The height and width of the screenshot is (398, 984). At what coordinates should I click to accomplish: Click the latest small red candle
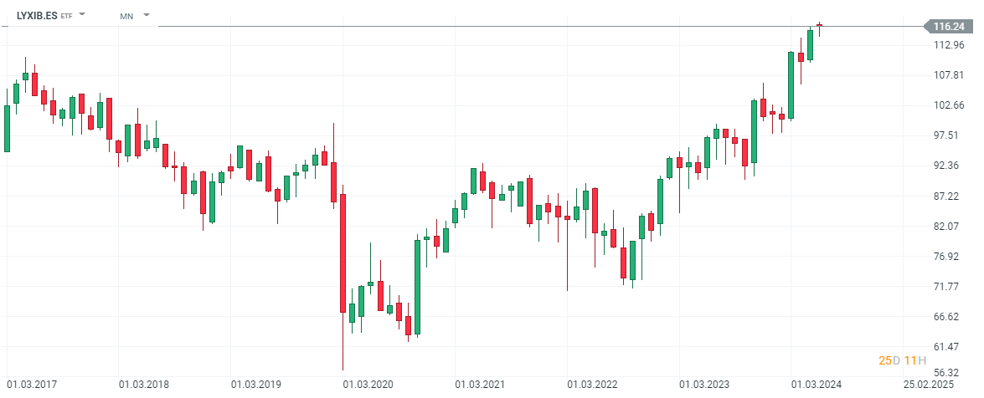click(x=819, y=27)
